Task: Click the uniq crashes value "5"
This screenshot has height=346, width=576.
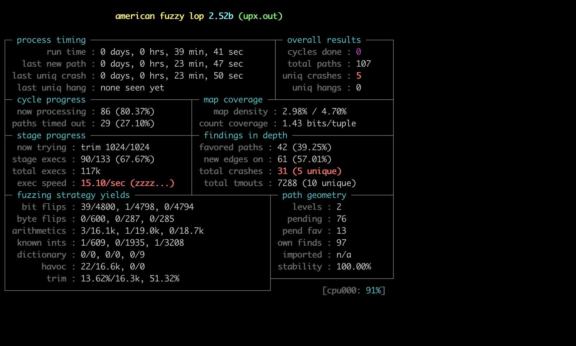Action: pyautogui.click(x=359, y=76)
